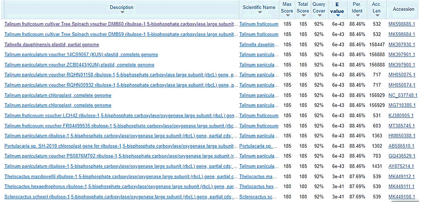Click Talinella dauphin... scientific name link
Image resolution: width=422 pixels, height=206 pixels.
(x=259, y=45)
